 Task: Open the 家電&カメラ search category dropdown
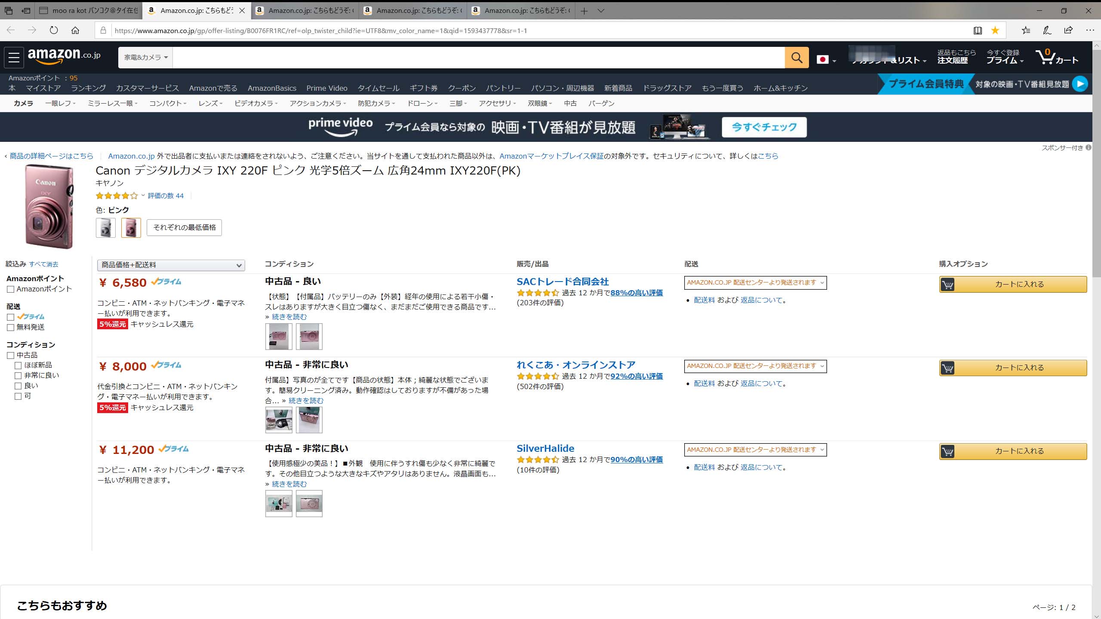tap(145, 57)
